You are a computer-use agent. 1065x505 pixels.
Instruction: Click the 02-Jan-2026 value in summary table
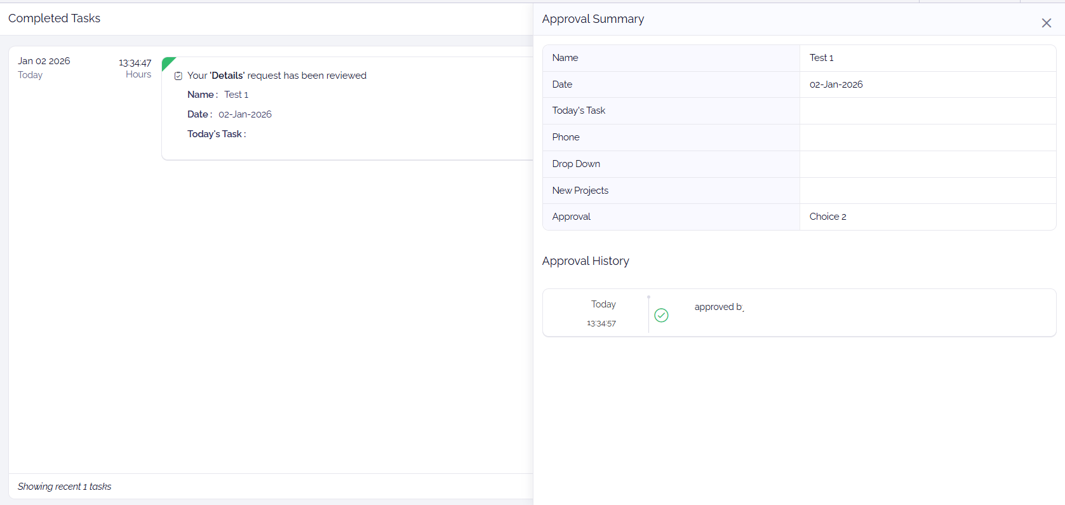coord(836,84)
